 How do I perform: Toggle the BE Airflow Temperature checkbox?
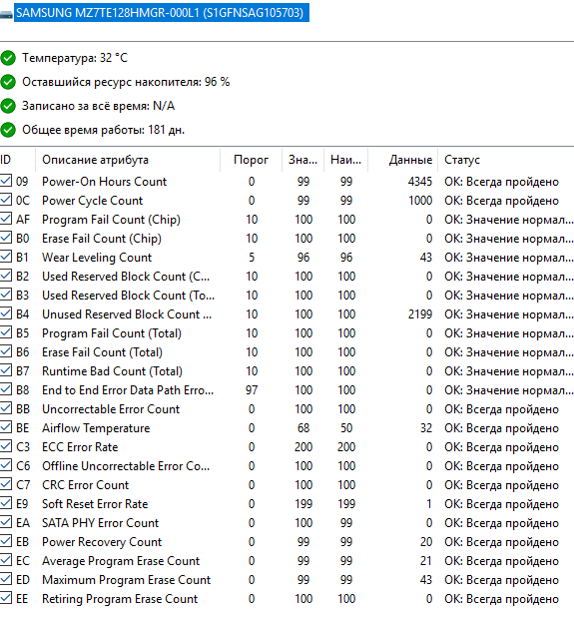6,427
